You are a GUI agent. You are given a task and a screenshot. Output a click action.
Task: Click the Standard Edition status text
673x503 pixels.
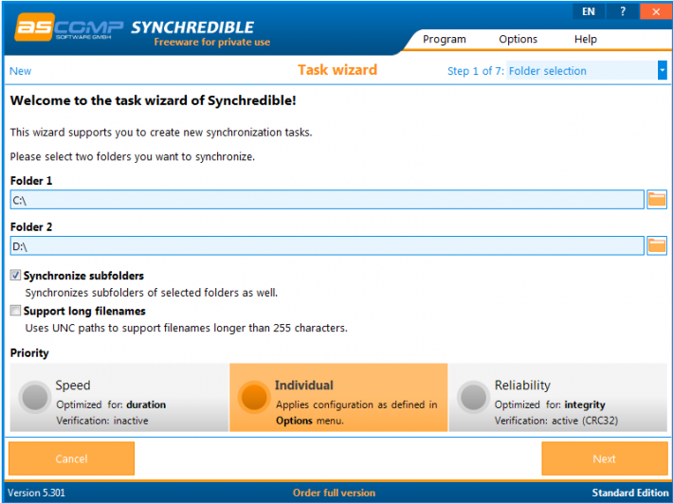(630, 493)
